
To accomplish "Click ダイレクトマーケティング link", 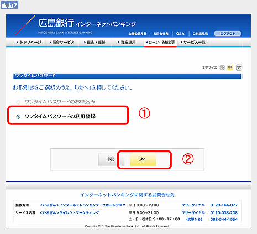I will tap(69, 212).
